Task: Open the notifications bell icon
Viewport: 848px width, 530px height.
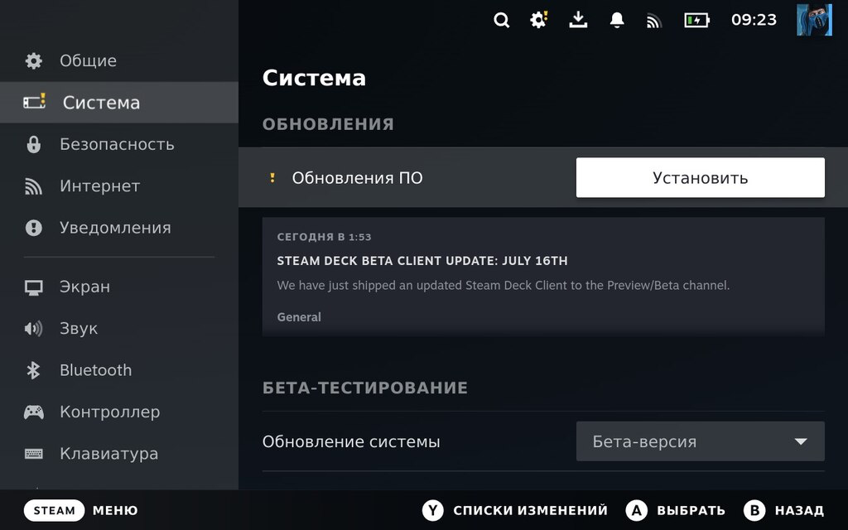Action: (x=616, y=20)
